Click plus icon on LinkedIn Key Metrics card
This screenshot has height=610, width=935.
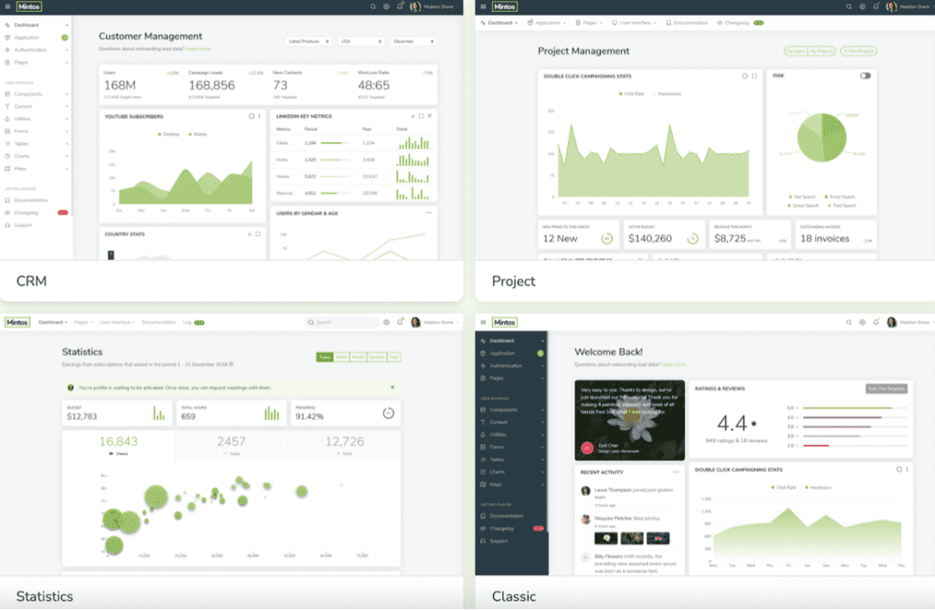tap(413, 116)
